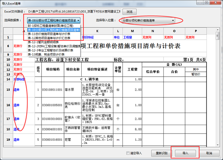Choose 表-12-3专业工程暂估价及结算价表 option
The image size is (223, 160).
pyautogui.click(x=54, y=50)
